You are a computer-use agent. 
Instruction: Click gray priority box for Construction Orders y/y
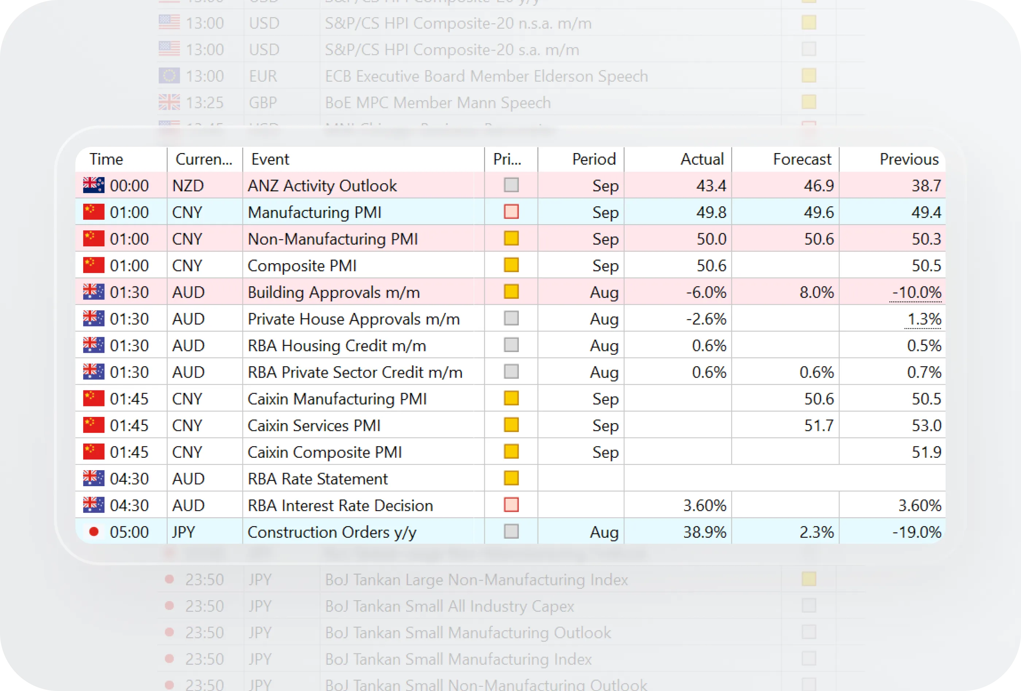511,532
